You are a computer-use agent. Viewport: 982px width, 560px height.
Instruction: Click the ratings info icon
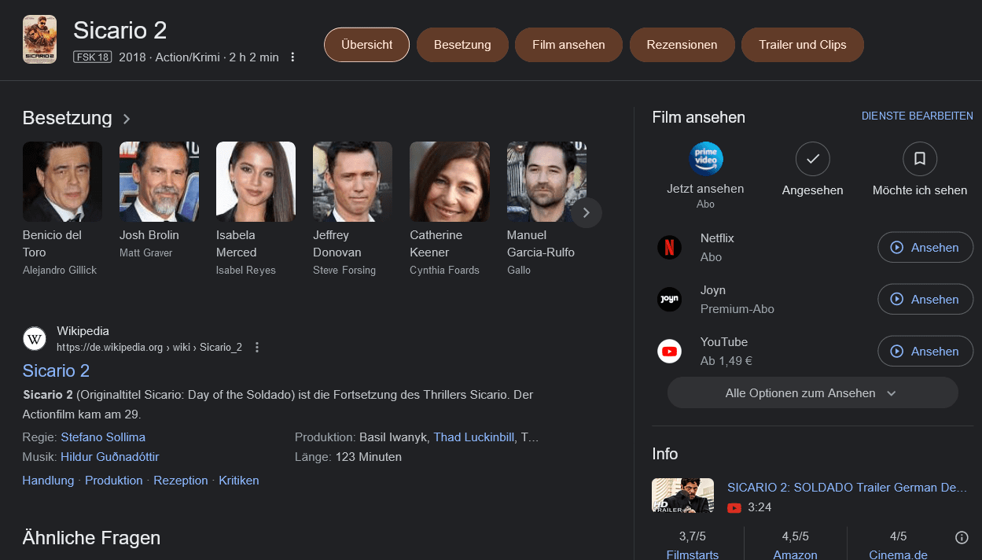coord(961,537)
